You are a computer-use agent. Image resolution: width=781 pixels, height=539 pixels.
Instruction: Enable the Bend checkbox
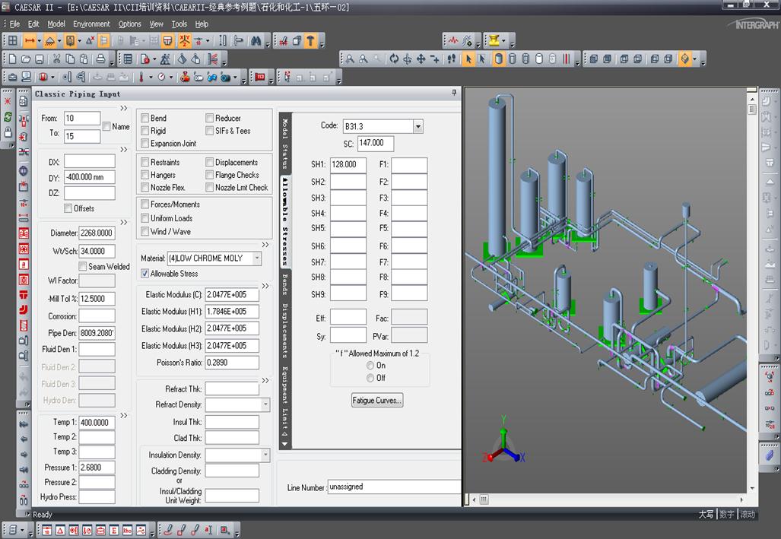pos(145,118)
